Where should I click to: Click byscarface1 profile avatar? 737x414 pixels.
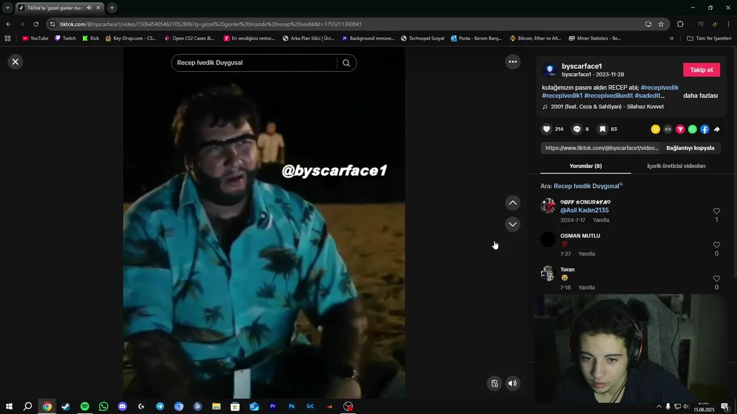(550, 70)
